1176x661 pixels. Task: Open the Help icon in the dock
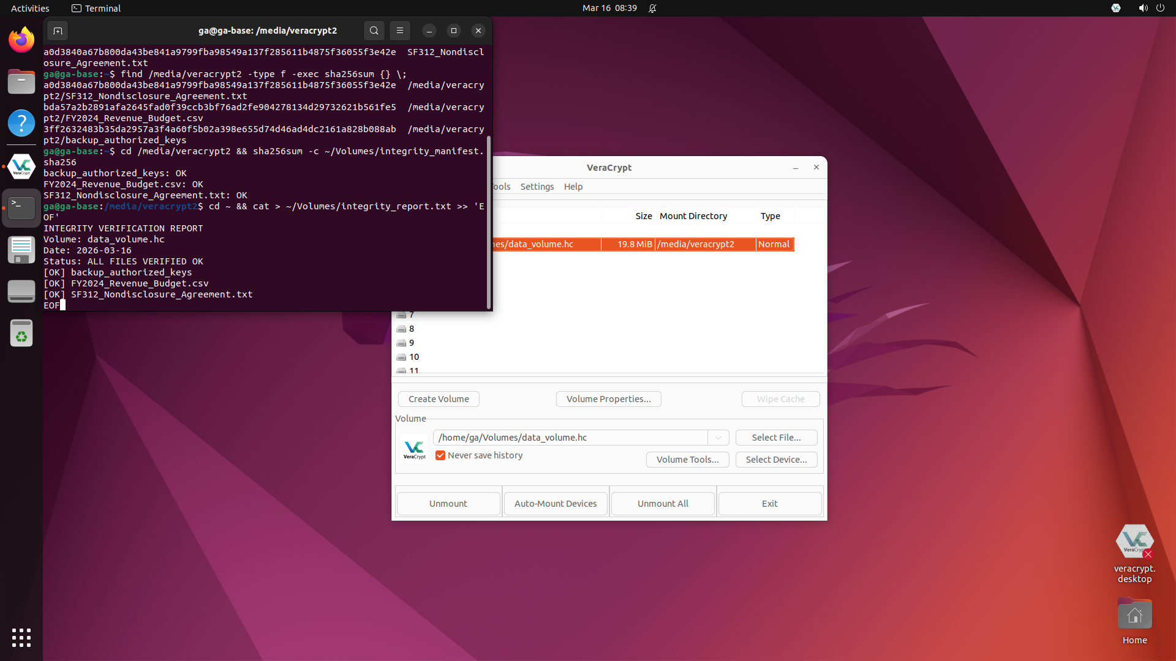[x=21, y=123]
